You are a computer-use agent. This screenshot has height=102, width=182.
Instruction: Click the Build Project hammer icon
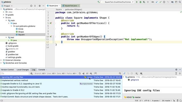(99, 2)
